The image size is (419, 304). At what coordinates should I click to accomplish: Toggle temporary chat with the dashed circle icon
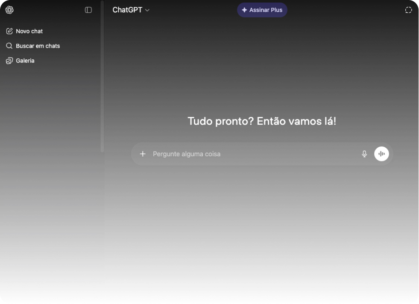coord(408,10)
